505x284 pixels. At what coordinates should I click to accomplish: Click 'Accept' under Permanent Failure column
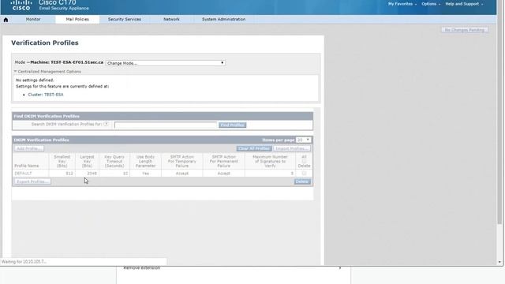coord(223,174)
